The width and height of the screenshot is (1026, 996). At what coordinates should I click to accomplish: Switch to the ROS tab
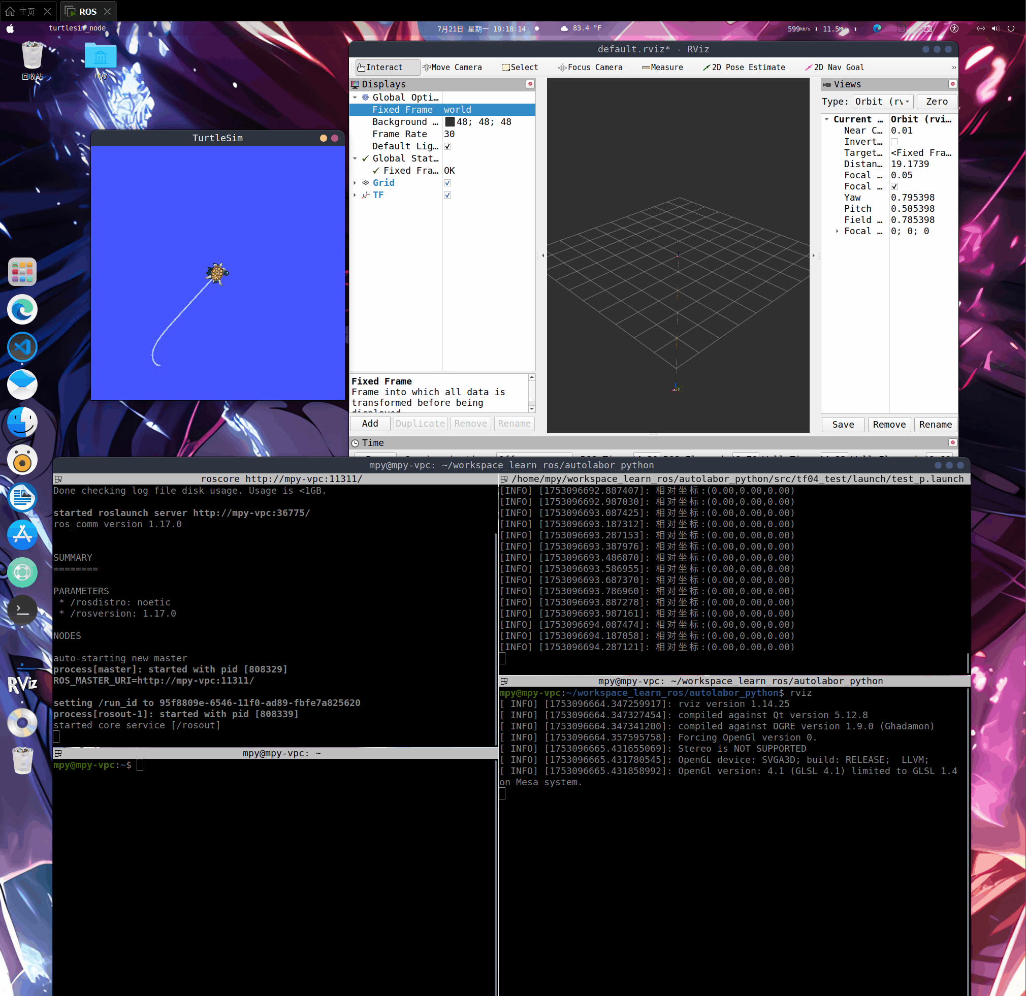(x=87, y=11)
